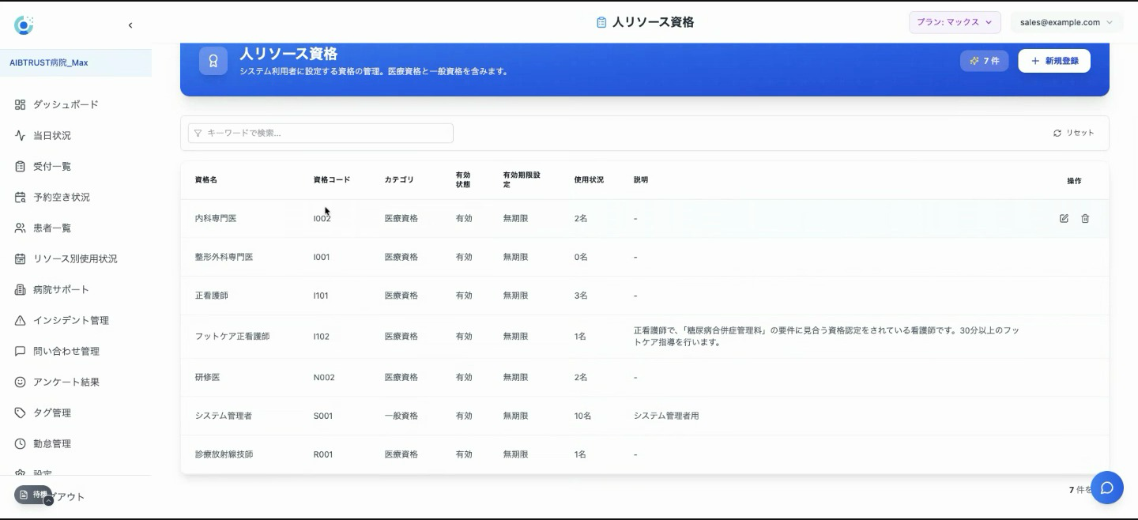1138x520 pixels.
Task: Click the 使用状況 column header
Action: (589, 179)
